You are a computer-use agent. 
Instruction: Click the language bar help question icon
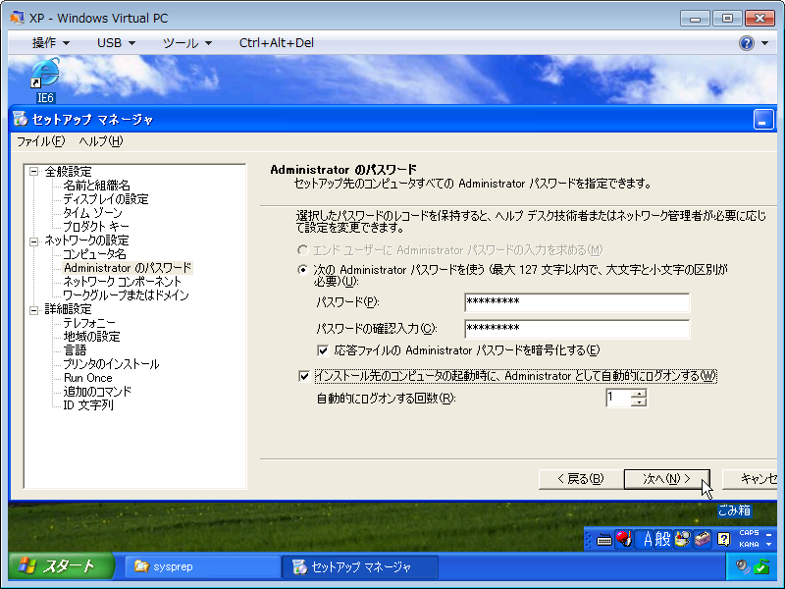tap(723, 539)
